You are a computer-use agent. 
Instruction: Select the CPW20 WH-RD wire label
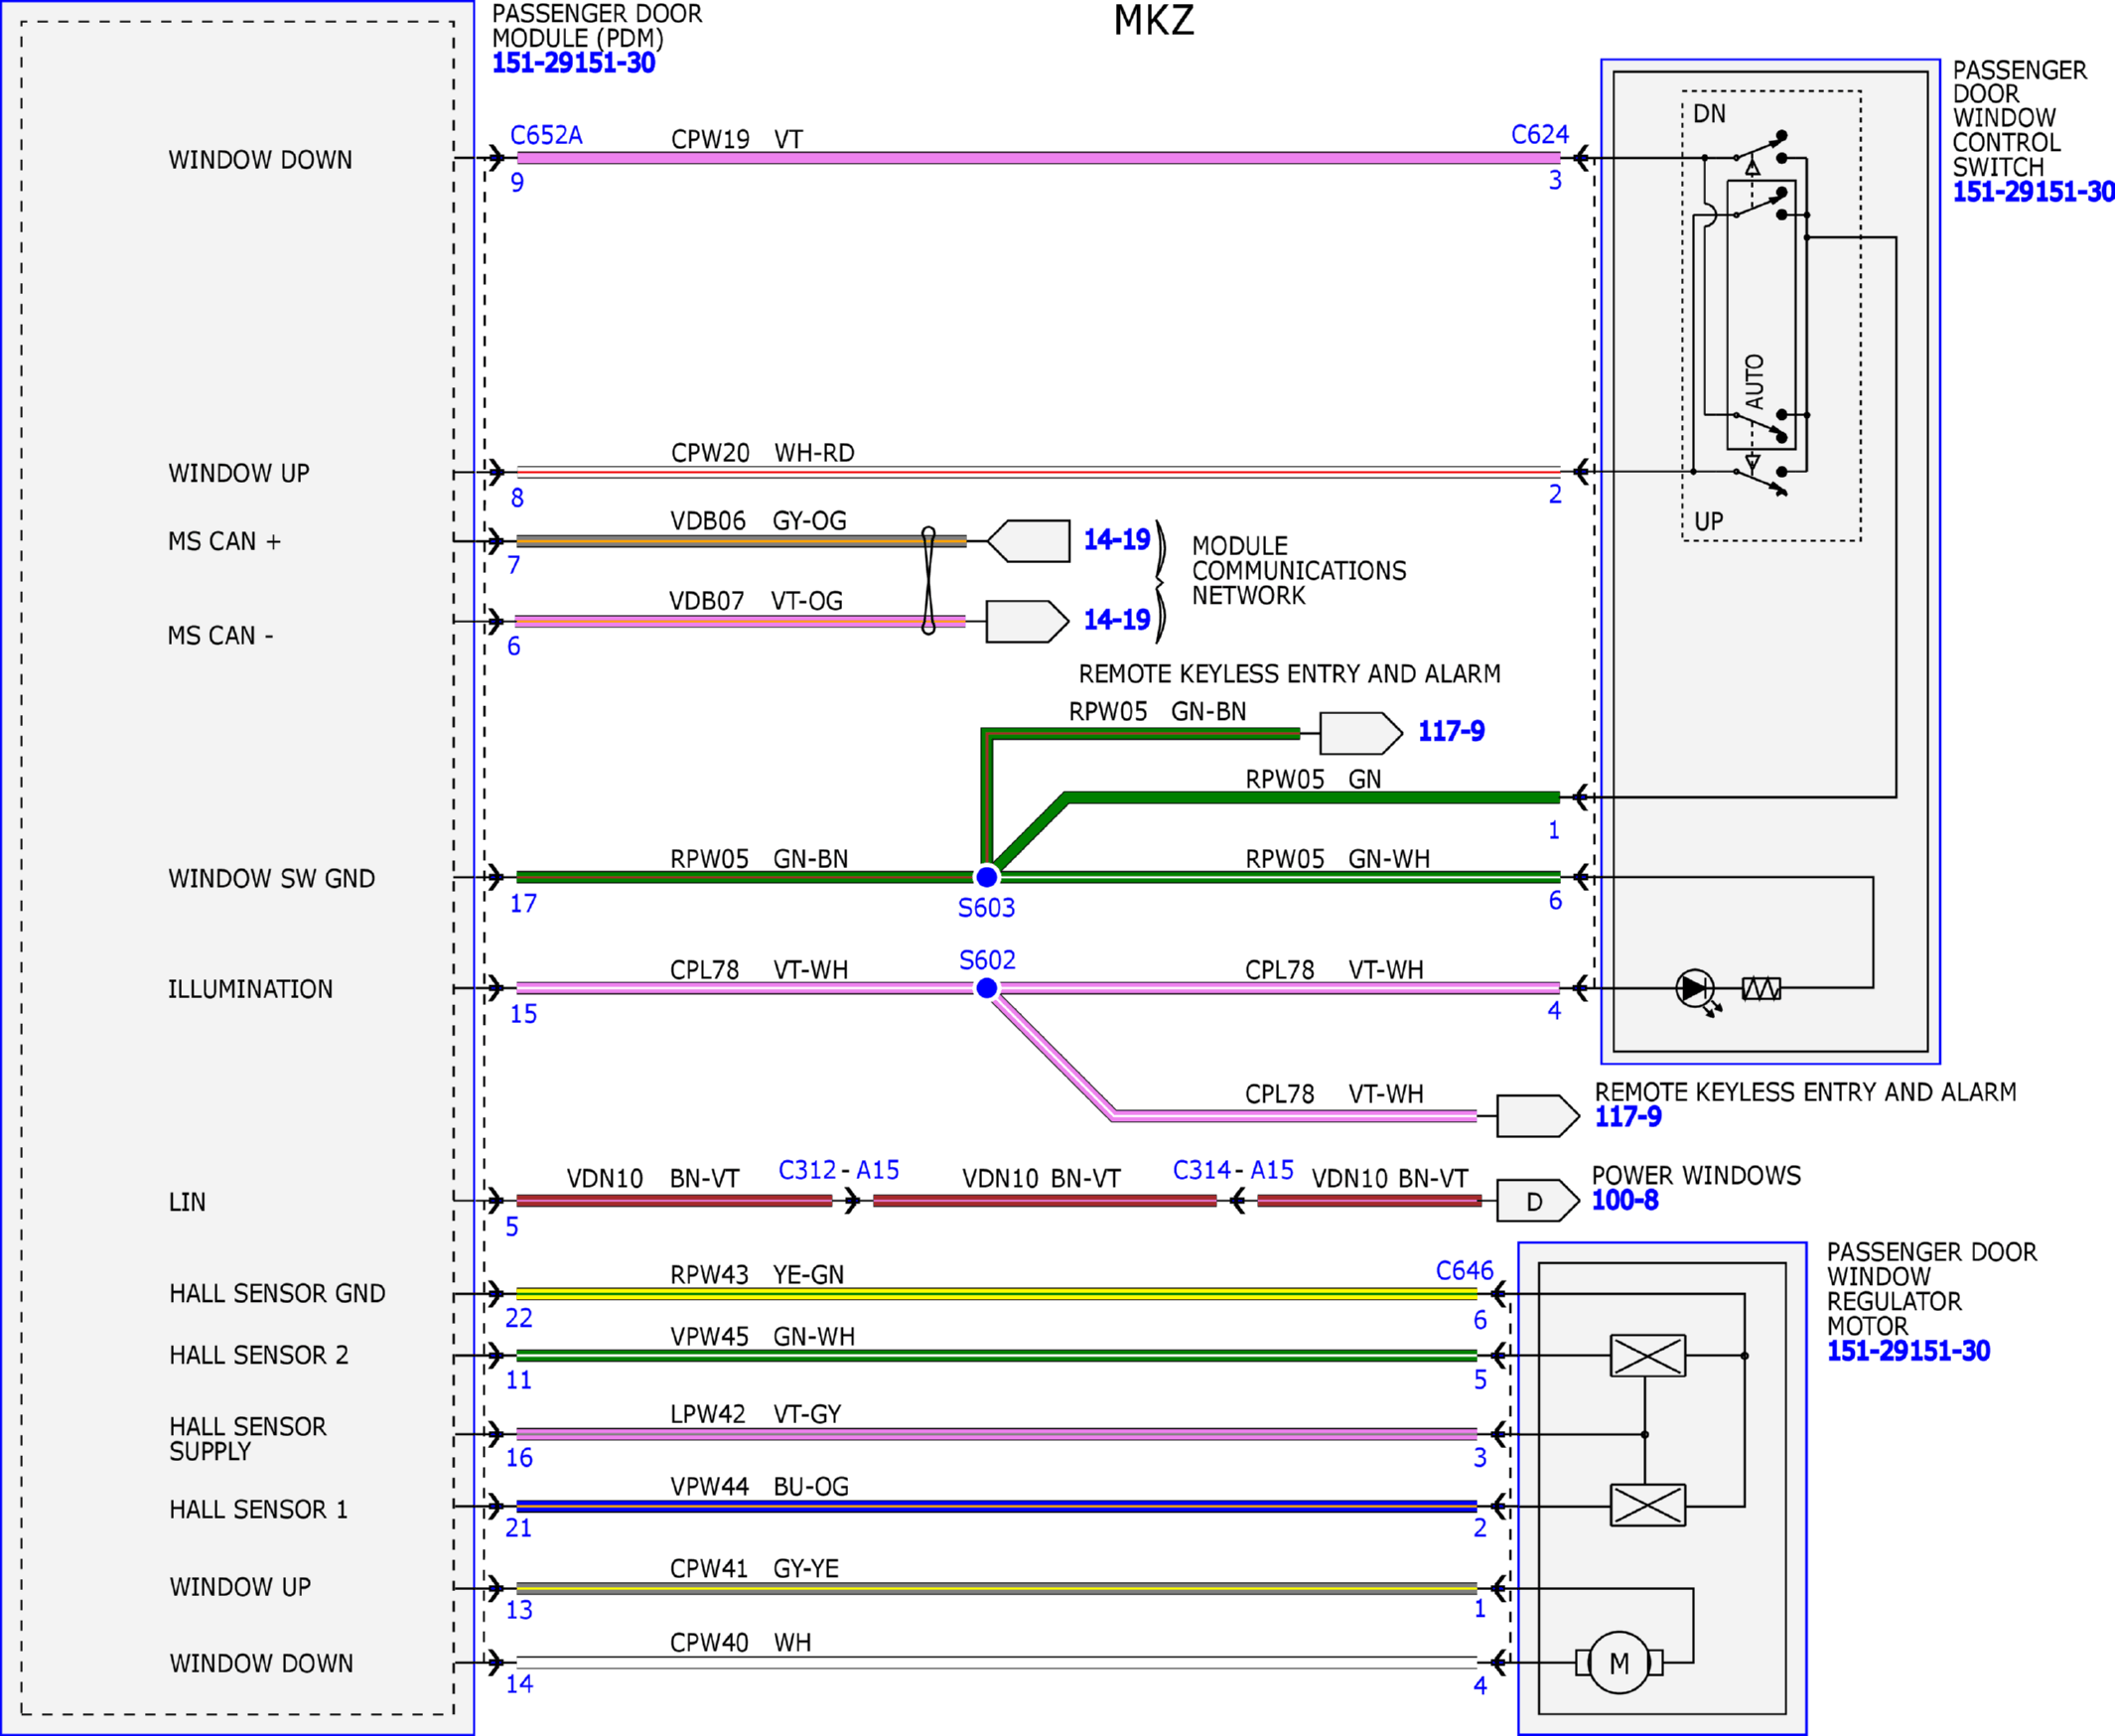click(763, 453)
